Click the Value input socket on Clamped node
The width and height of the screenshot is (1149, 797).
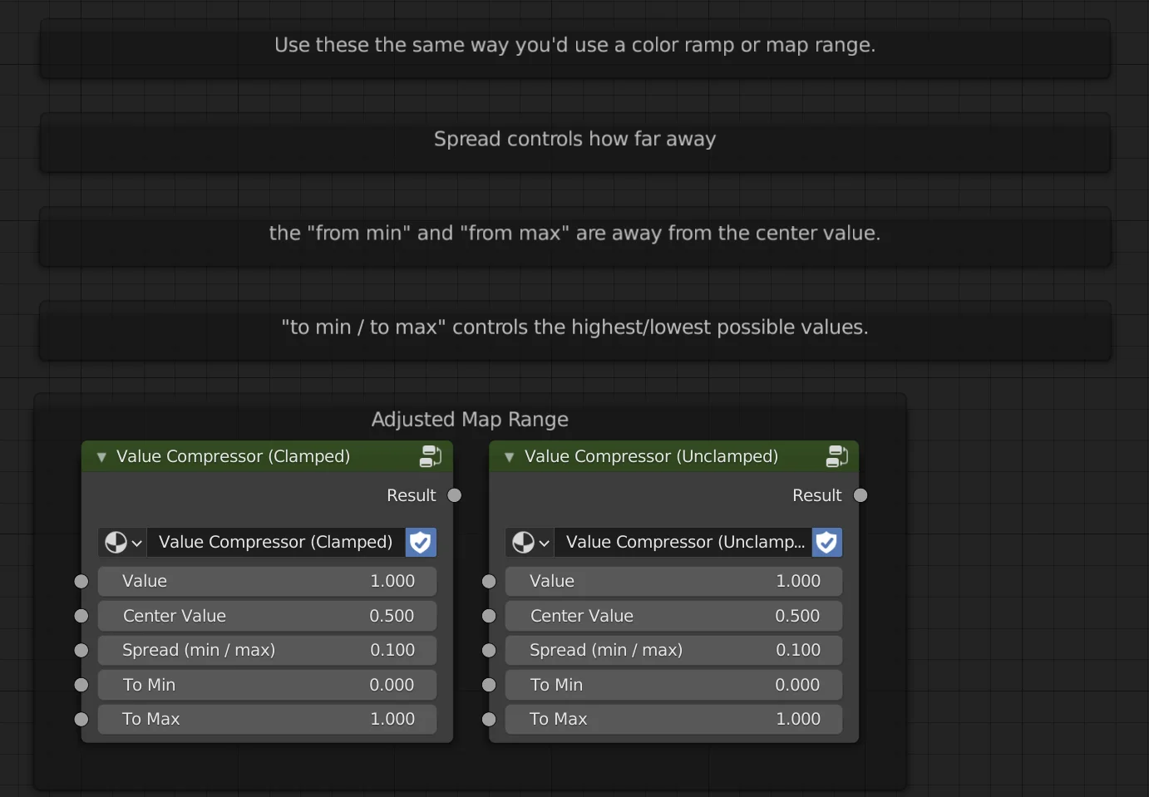(81, 581)
